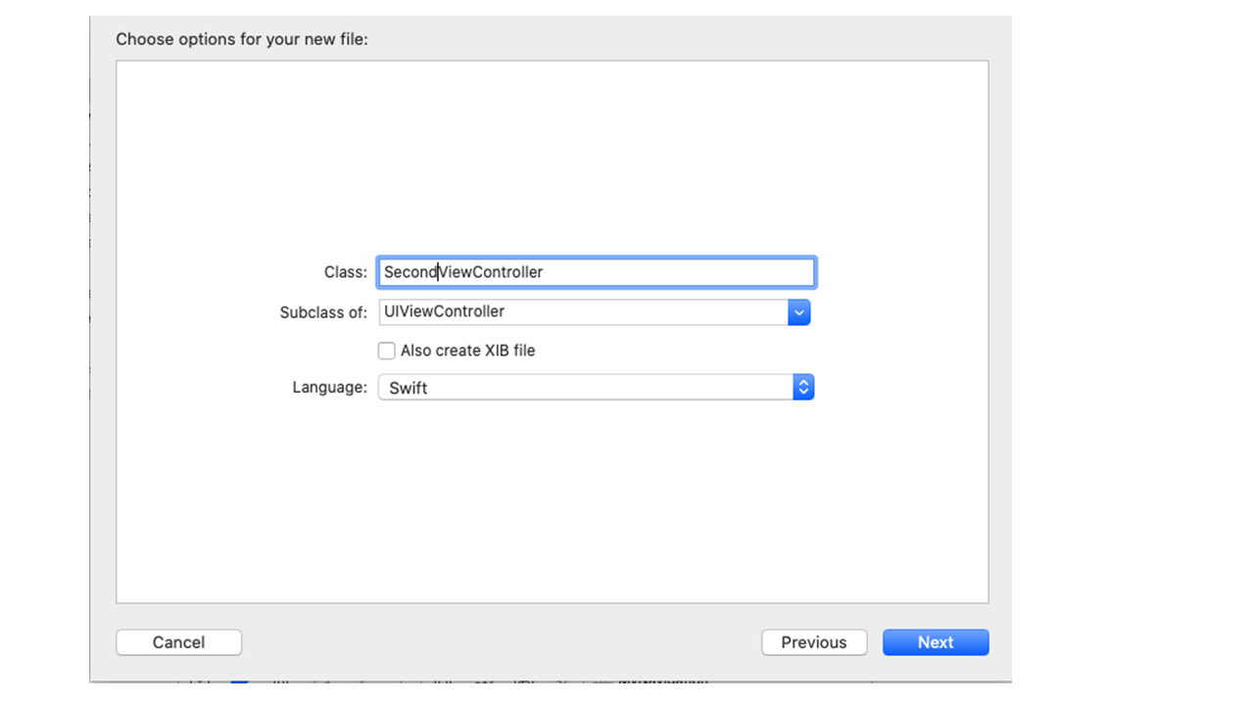Click empty space right of Class name text

click(x=686, y=272)
